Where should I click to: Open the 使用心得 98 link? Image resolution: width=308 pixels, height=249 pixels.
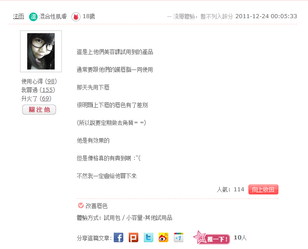(x=51, y=81)
